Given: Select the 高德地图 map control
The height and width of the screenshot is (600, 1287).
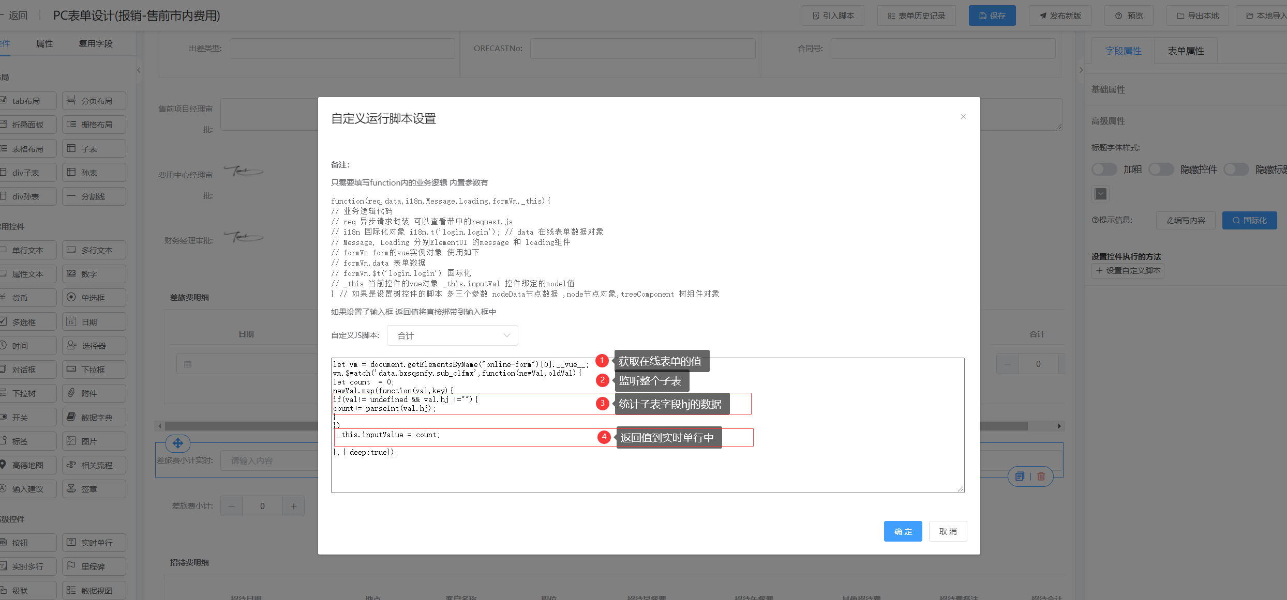Looking at the screenshot, I should (27, 465).
